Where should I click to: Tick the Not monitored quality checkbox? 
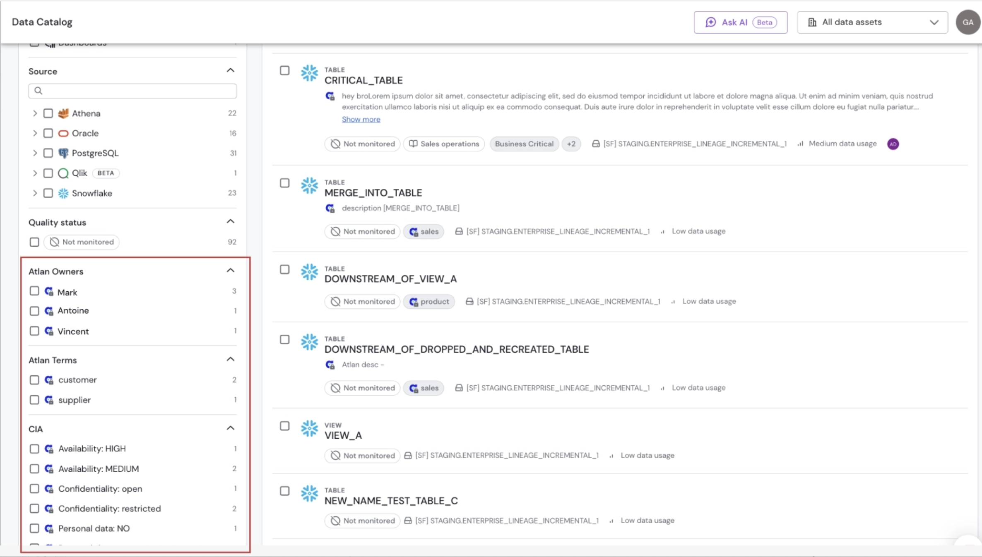pos(34,242)
